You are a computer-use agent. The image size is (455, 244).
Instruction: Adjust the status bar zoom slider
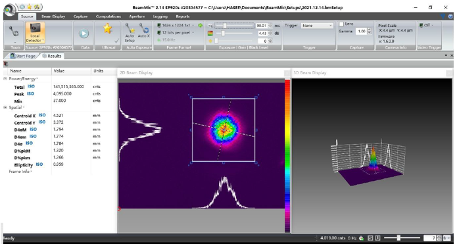402,238
